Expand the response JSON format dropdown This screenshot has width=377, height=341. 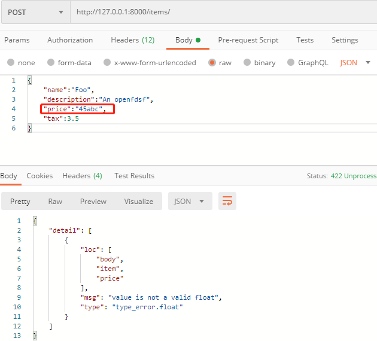point(190,202)
